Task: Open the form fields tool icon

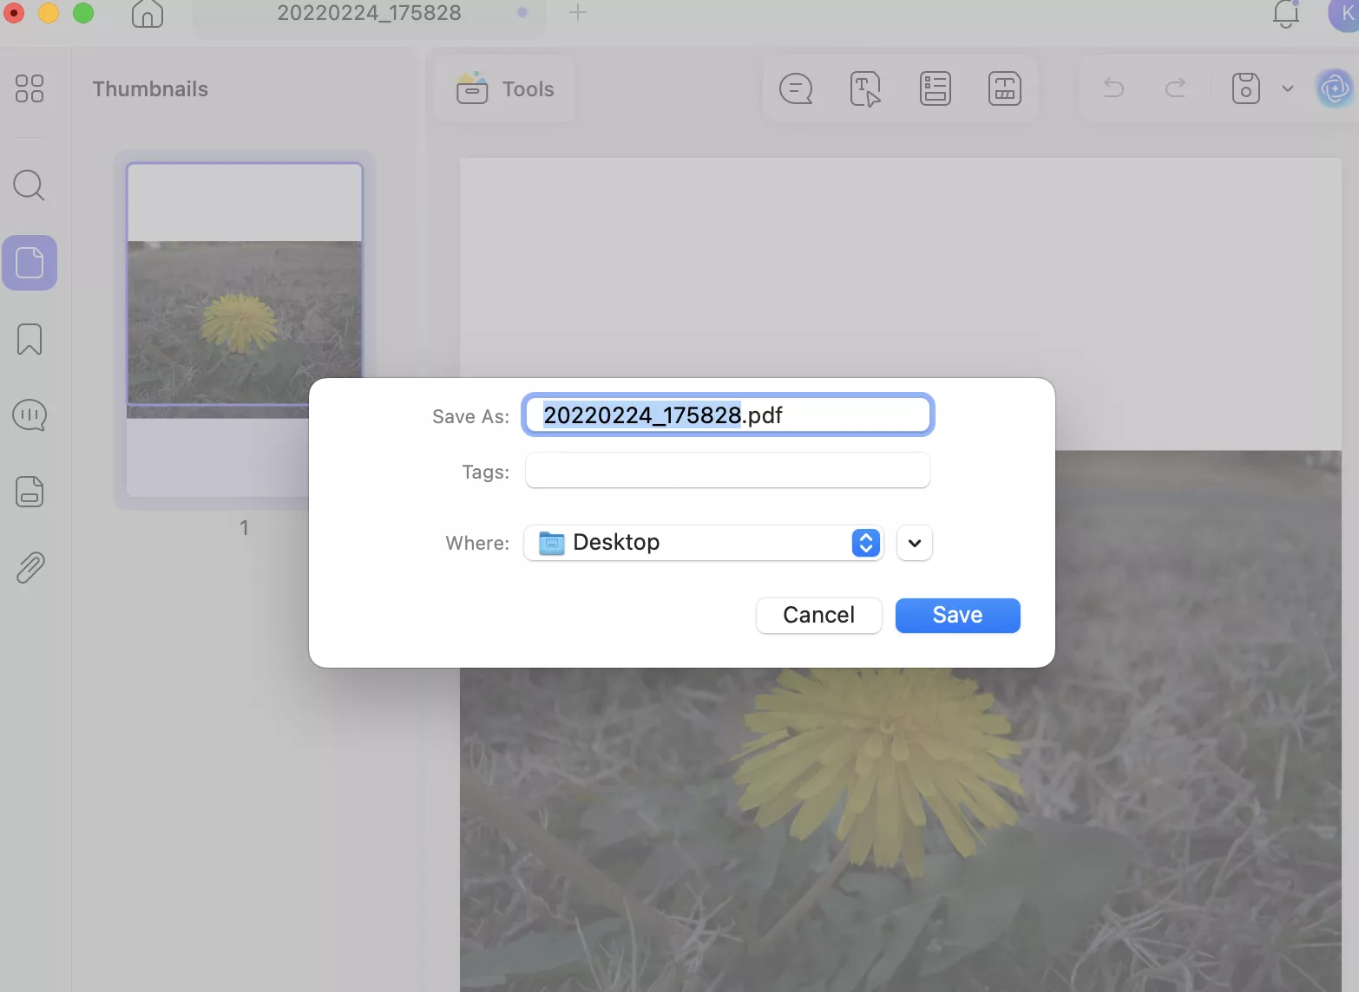Action: pos(935,88)
